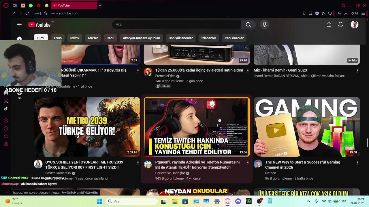The image size is (369, 207).
Task: Open the YouTube hamburger guide menu
Action: (x=19, y=25)
